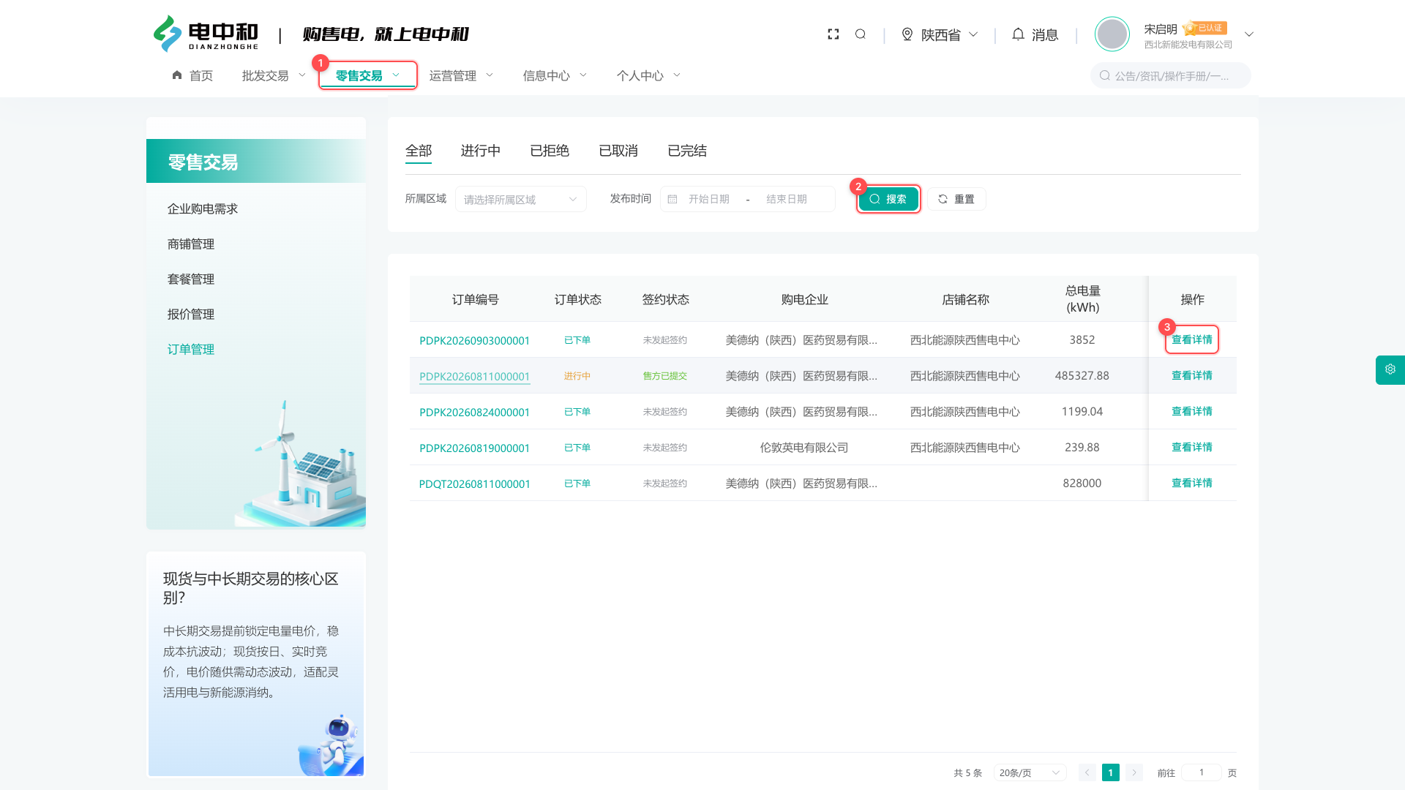Change the 20条/页 page size

pos(1030,772)
